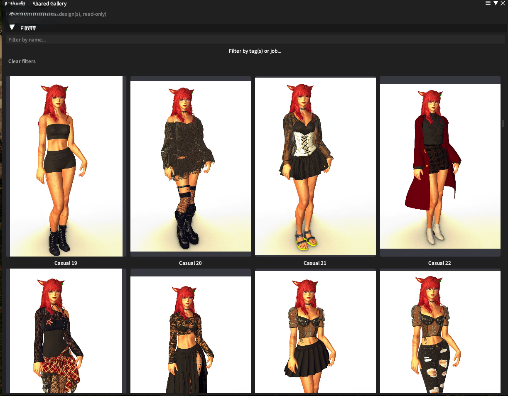508x396 pixels.
Task: Click the Casual 20 label
Action: coord(190,263)
